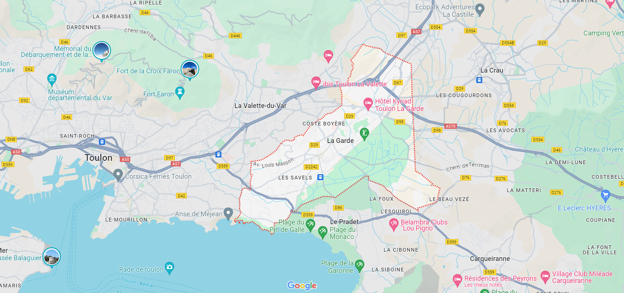Click the Rade de toulon camera icon
This screenshot has height=293, width=624.
pos(169,268)
